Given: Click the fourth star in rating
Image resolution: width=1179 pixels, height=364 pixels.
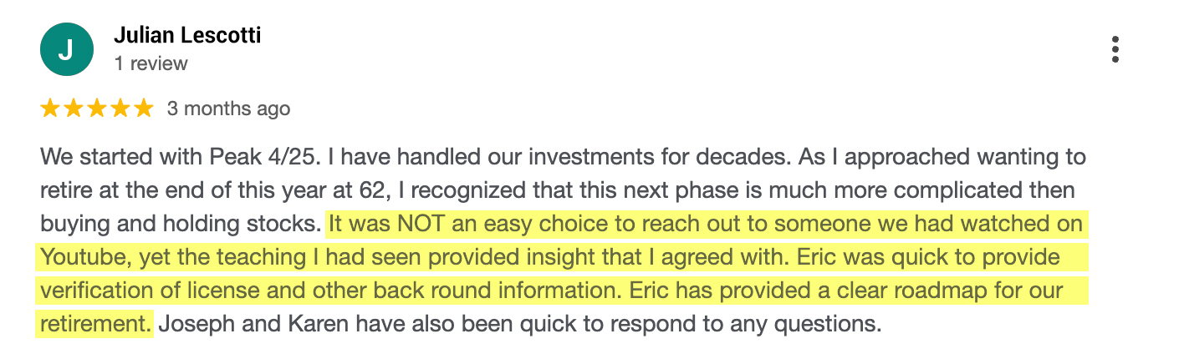Looking at the screenshot, I should (120, 109).
